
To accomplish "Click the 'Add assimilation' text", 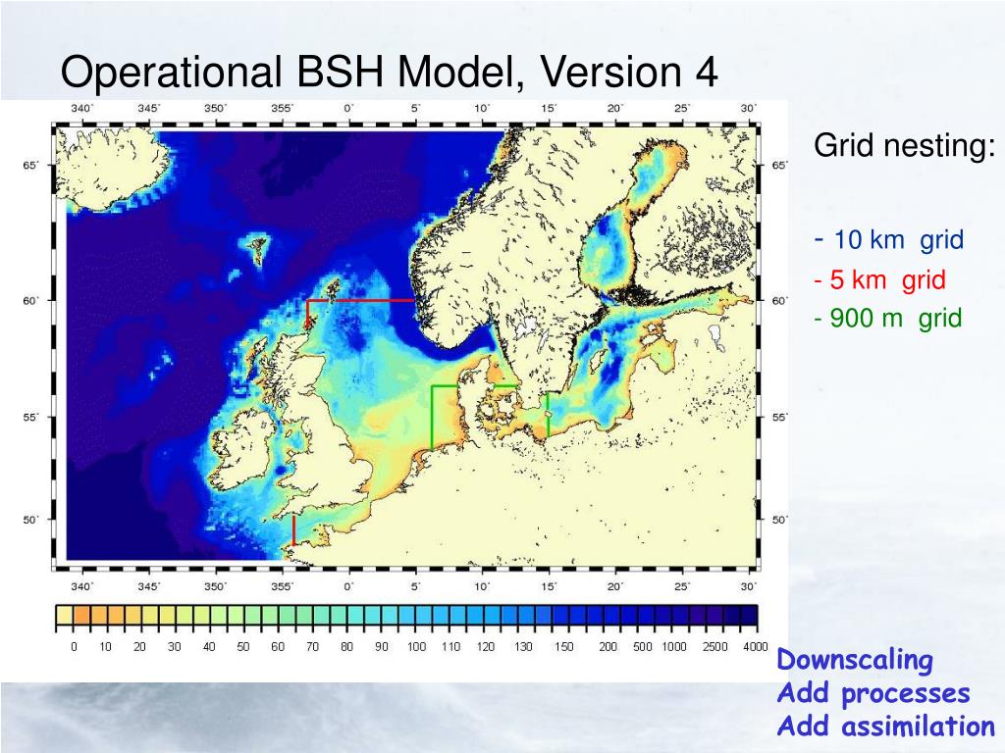I will tap(885, 727).
